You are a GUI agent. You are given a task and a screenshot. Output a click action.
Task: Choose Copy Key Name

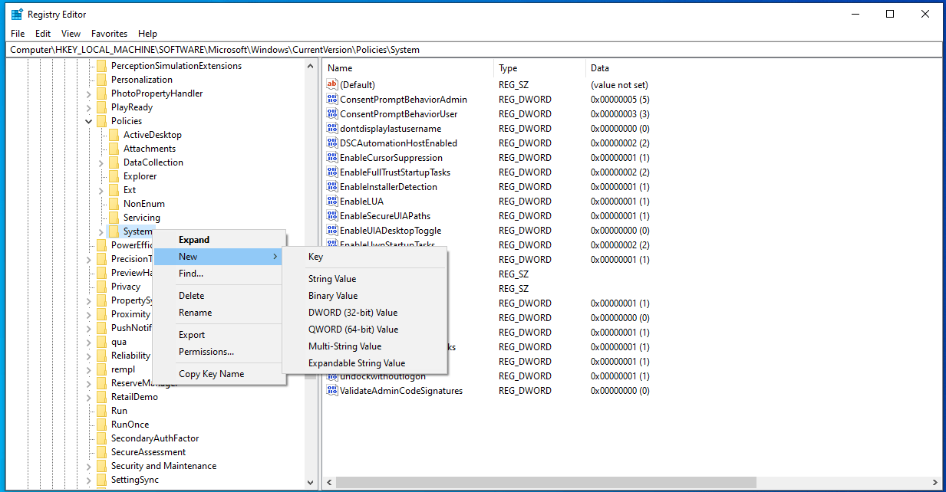tap(219, 374)
